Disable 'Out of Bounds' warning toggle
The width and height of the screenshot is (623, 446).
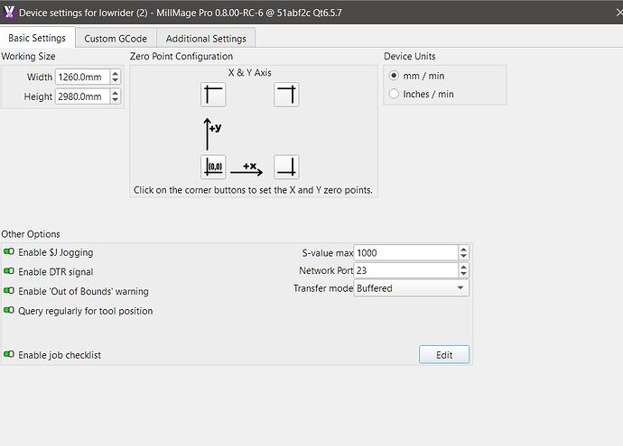coord(9,291)
